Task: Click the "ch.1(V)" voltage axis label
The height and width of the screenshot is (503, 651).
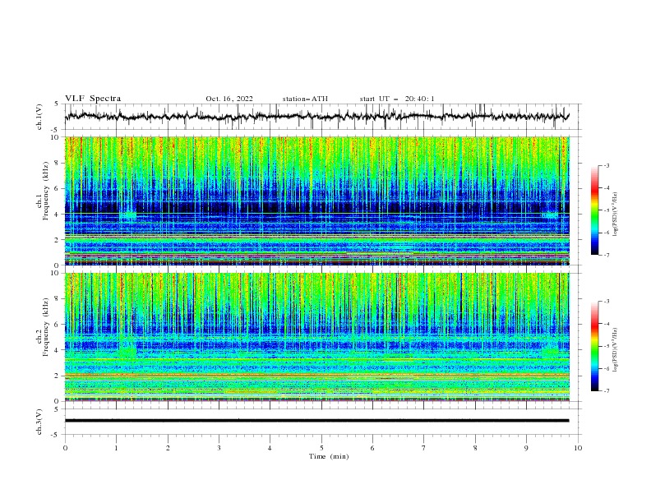Action: 39,117
